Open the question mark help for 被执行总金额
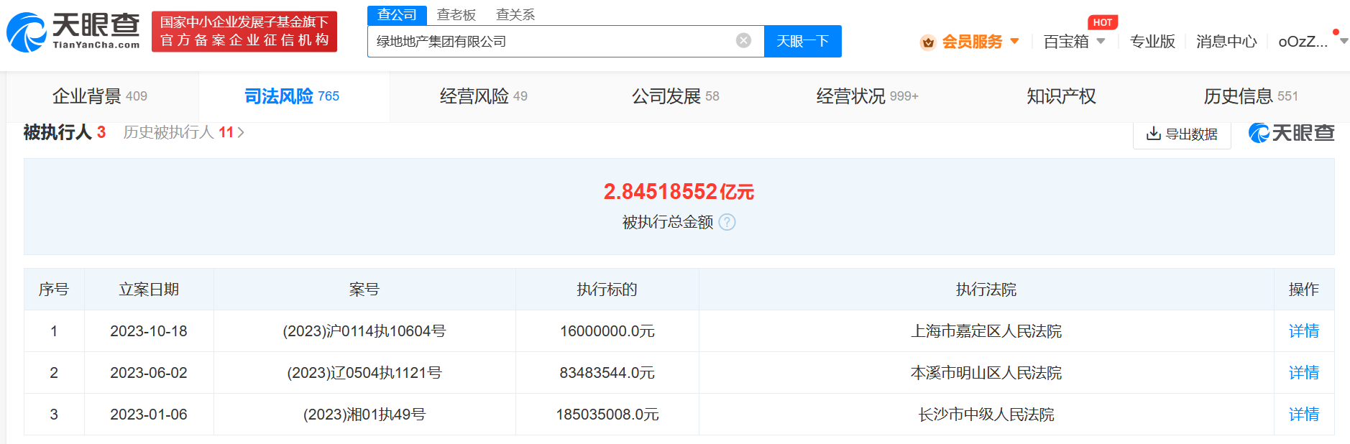 tap(727, 222)
